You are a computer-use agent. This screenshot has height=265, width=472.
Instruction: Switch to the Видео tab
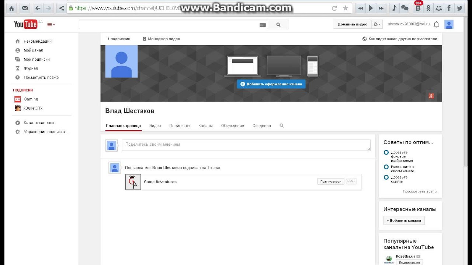[155, 126]
